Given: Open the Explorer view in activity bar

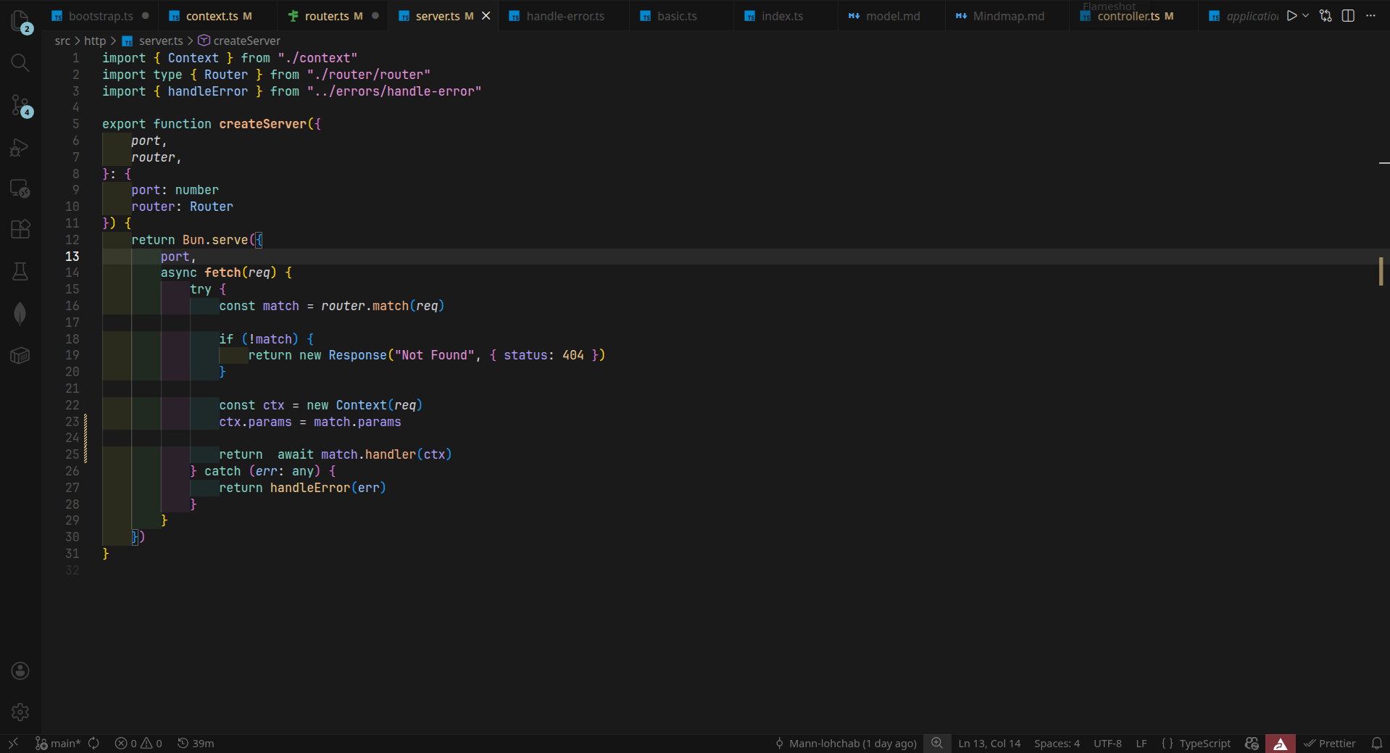Looking at the screenshot, I should [x=20, y=20].
